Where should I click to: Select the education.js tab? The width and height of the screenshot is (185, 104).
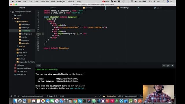pos(123,8)
